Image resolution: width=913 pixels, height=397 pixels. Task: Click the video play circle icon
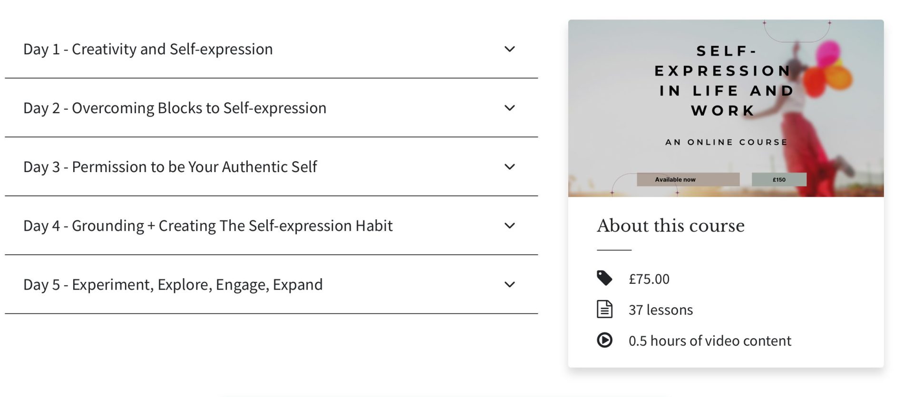tap(604, 340)
